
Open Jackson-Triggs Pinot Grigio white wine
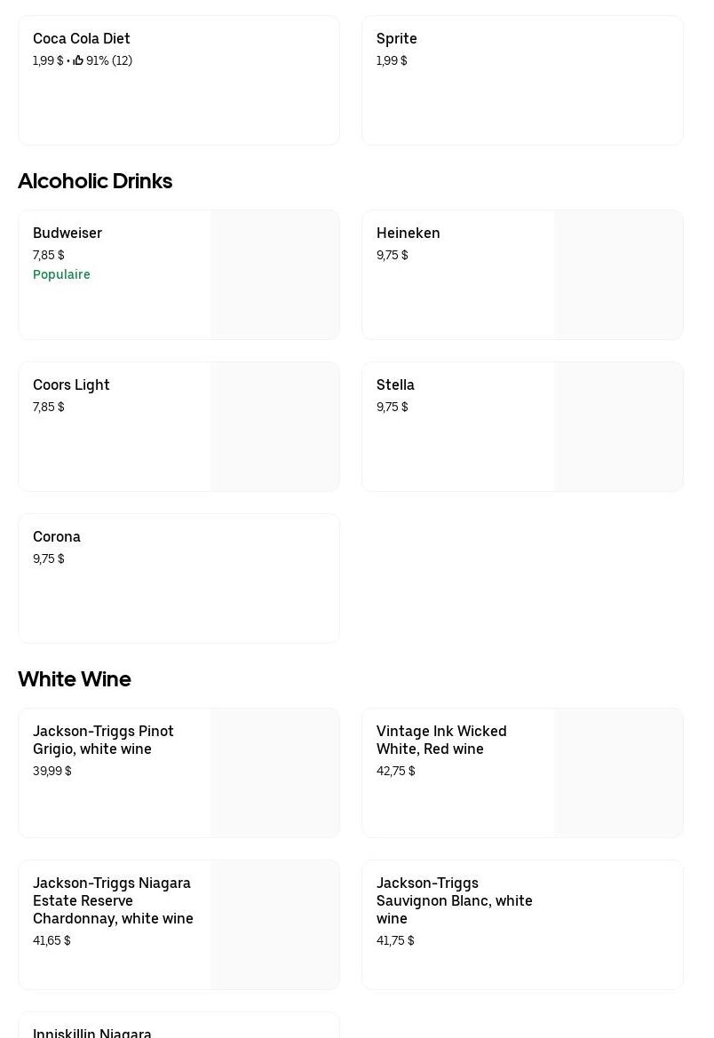tap(103, 740)
